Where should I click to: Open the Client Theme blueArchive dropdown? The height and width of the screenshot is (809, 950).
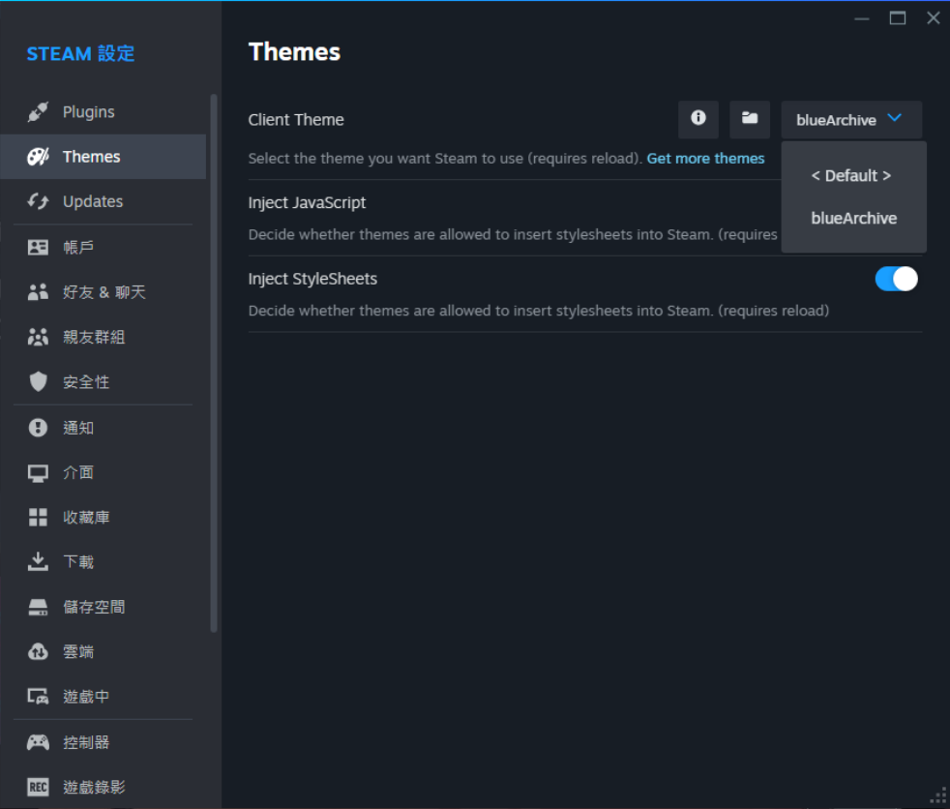point(851,120)
